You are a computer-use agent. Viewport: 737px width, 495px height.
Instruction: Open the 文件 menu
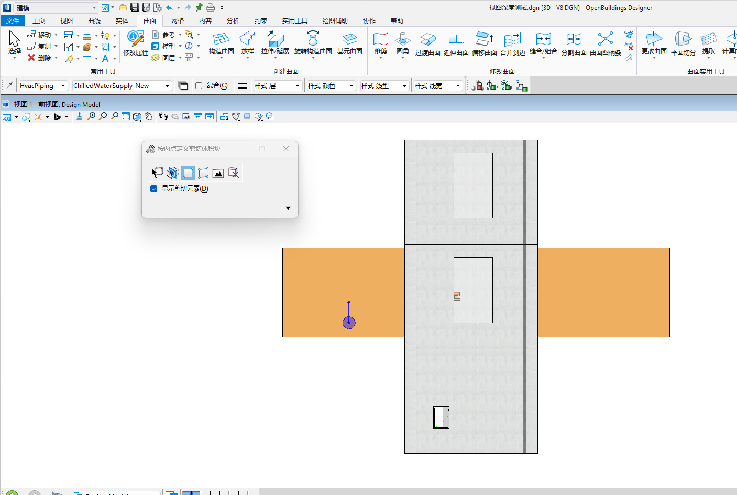coord(13,21)
